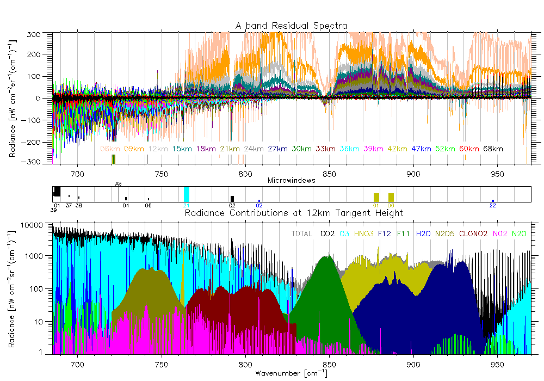Viewport: 544px width, 381px height.
Task: Click the Microwindows panel heading
Action: pyautogui.click(x=291, y=180)
